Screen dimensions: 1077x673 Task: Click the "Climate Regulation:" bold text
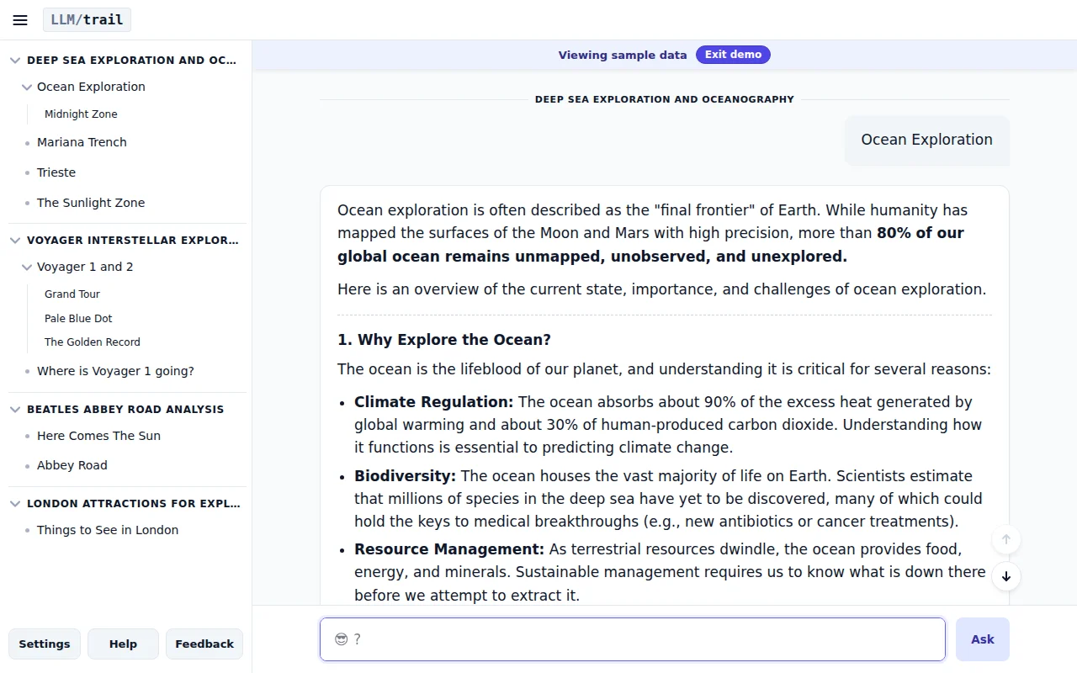tap(433, 402)
